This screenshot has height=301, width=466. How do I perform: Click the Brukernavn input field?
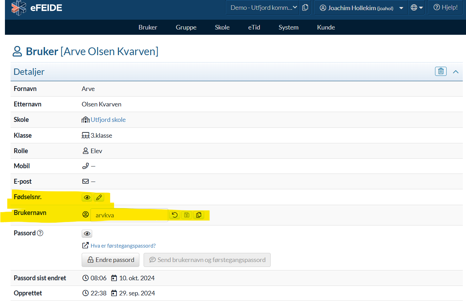click(129, 215)
